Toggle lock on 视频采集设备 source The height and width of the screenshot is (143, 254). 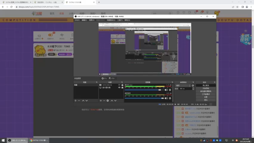pos(122,85)
